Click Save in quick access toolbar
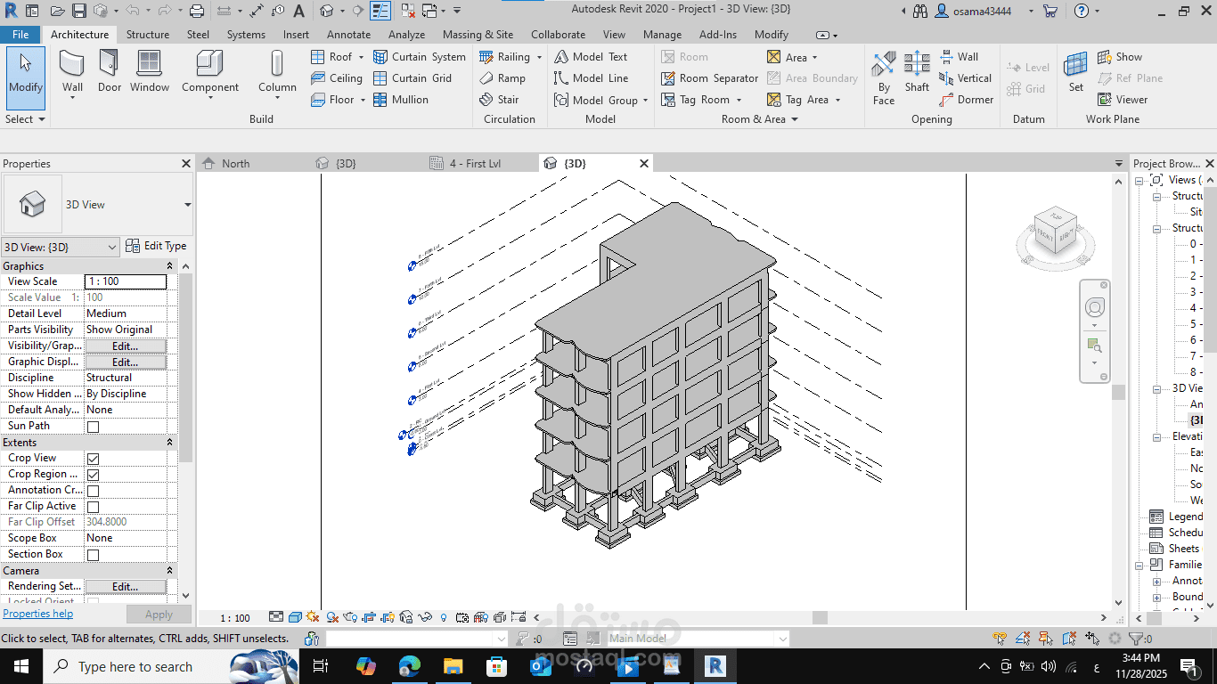Image resolution: width=1217 pixels, height=684 pixels. tap(78, 12)
